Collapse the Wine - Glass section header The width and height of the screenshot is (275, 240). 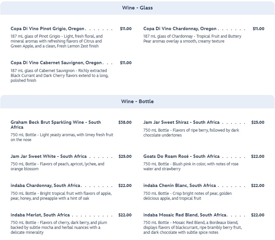tap(137, 8)
